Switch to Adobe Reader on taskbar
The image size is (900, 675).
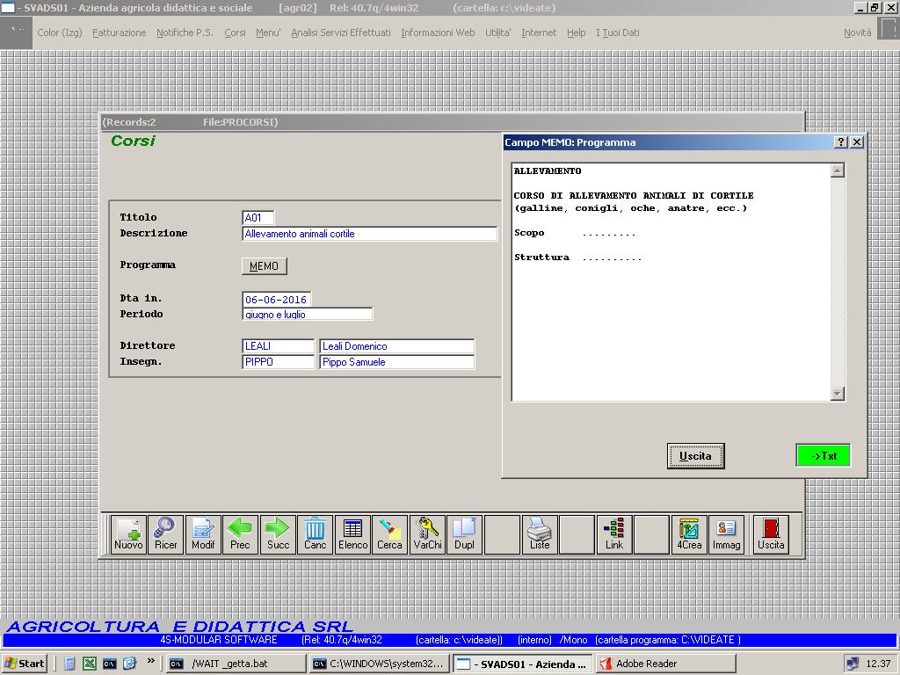666,664
